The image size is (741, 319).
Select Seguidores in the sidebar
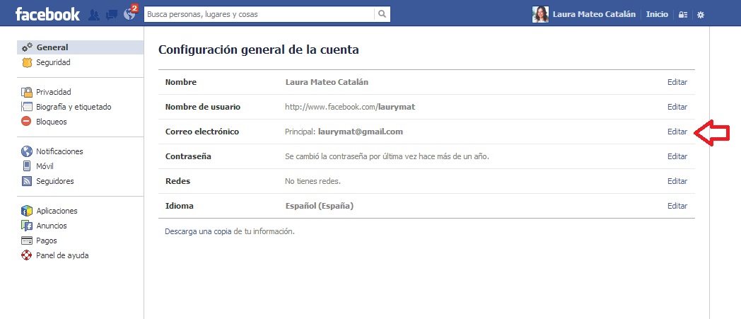pos(55,181)
